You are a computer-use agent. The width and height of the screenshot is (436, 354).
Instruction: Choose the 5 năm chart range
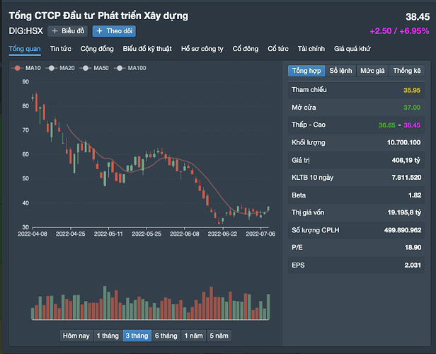click(219, 336)
